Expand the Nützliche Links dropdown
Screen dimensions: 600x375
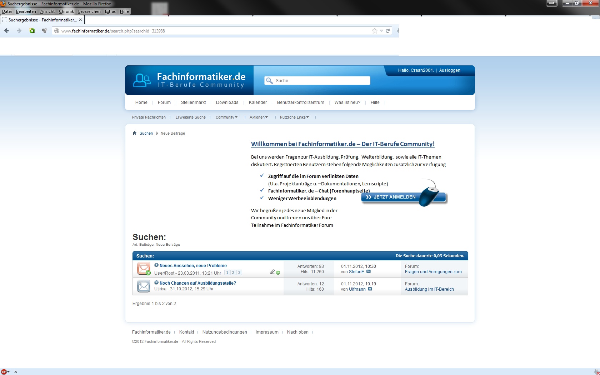[294, 117]
